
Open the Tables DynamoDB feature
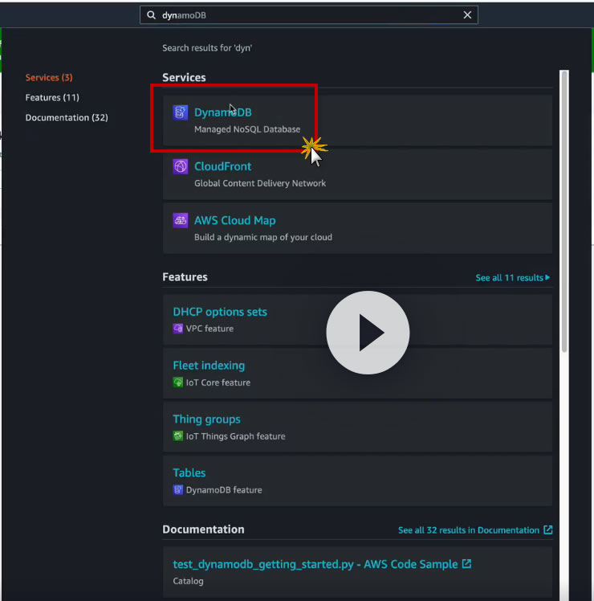point(189,472)
